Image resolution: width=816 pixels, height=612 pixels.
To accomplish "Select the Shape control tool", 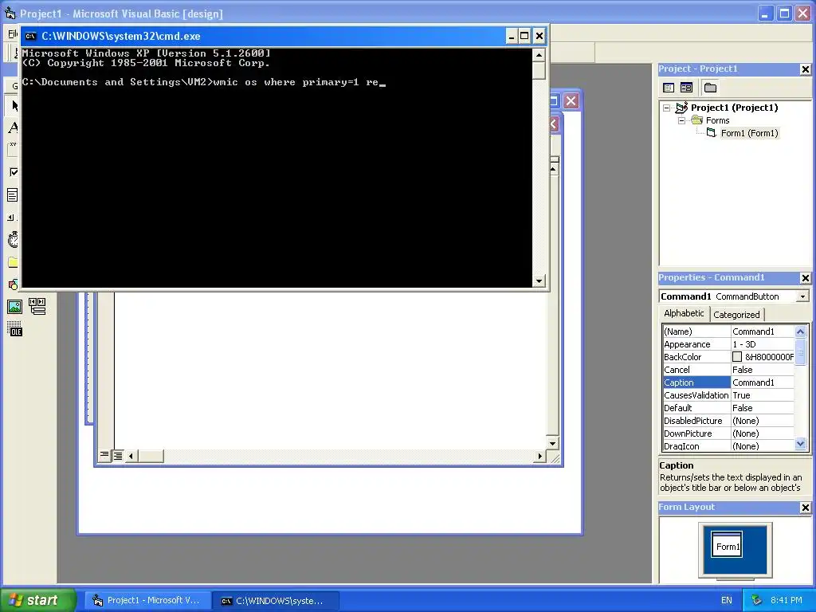I will coord(13,284).
